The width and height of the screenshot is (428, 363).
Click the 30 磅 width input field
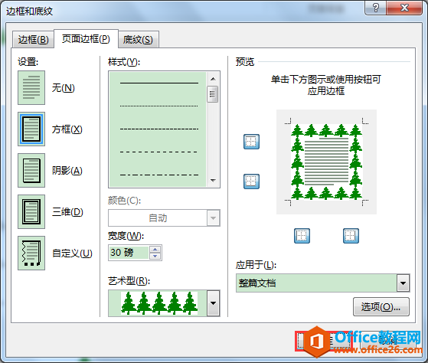pos(129,253)
